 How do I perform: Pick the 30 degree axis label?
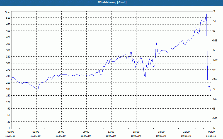9,121
